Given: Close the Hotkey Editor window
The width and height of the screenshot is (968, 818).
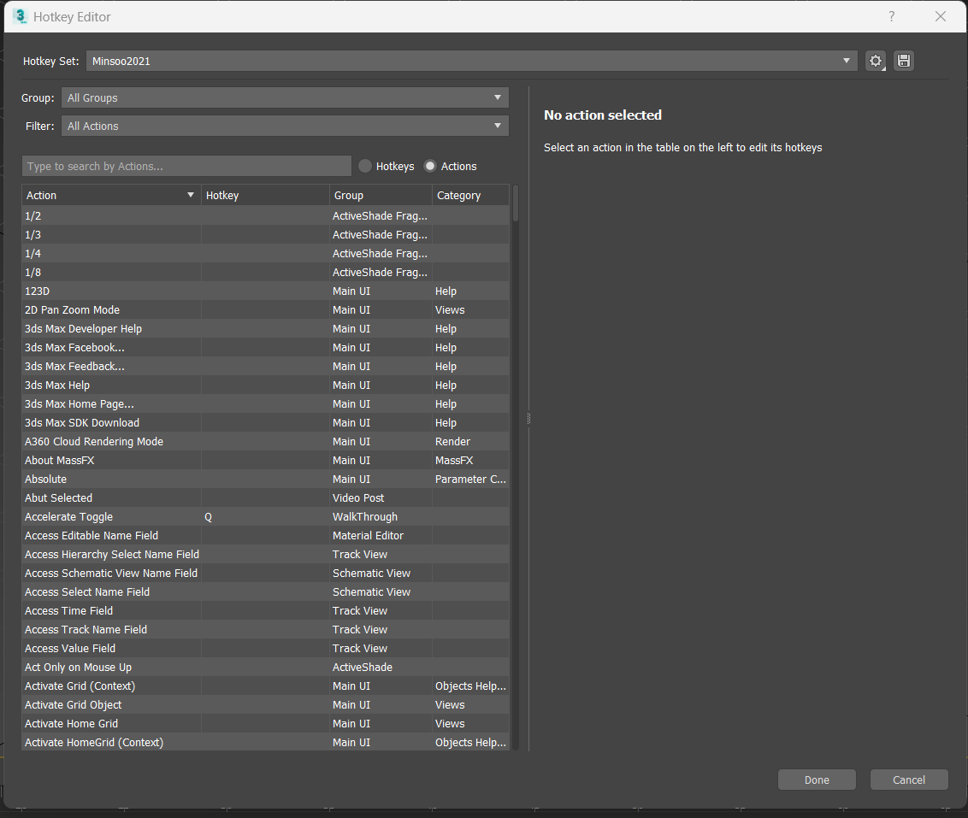Looking at the screenshot, I should coord(941,16).
